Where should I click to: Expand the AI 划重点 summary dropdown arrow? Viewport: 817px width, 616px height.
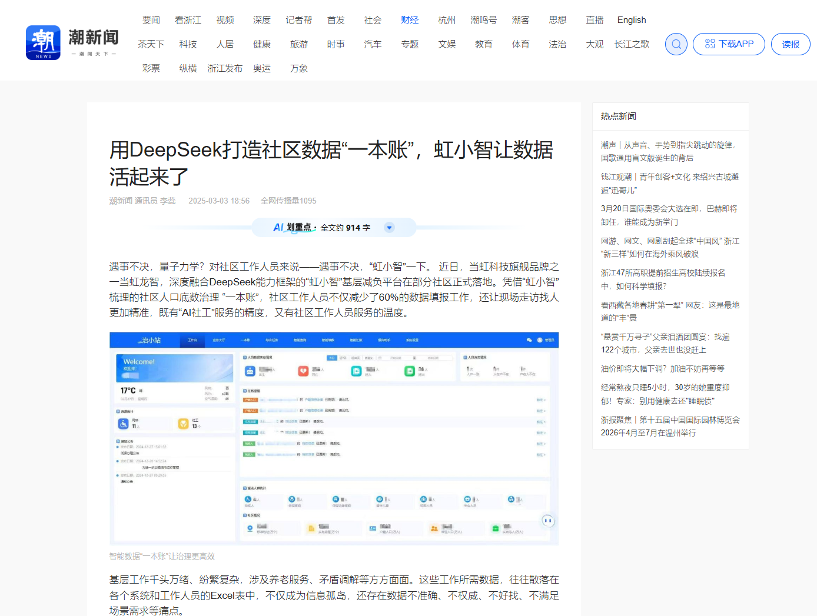click(x=389, y=228)
